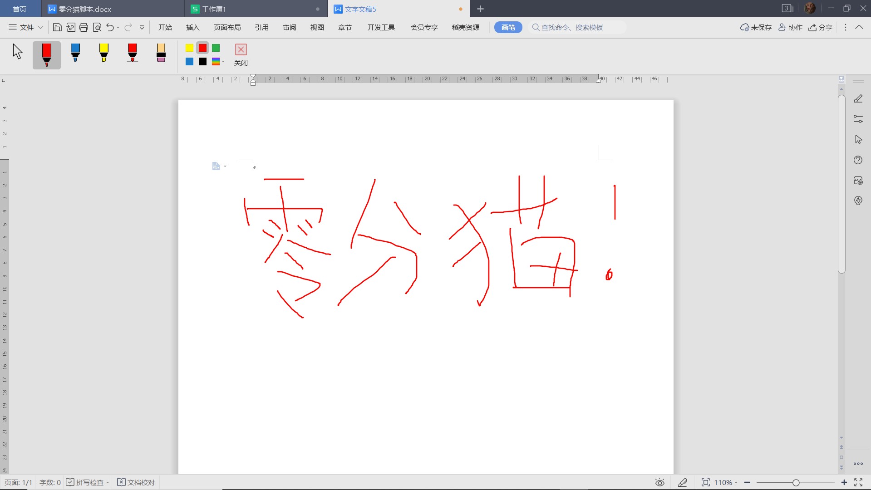Switch to 零分猫脚本.docx document tab

click(x=85, y=9)
